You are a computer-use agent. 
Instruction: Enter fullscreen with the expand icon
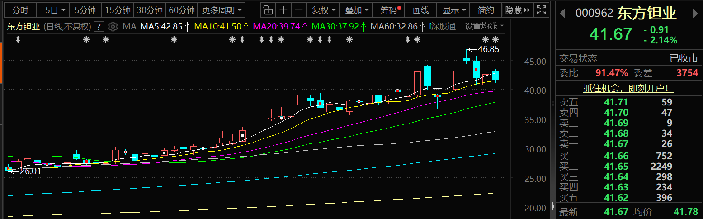click(x=541, y=10)
